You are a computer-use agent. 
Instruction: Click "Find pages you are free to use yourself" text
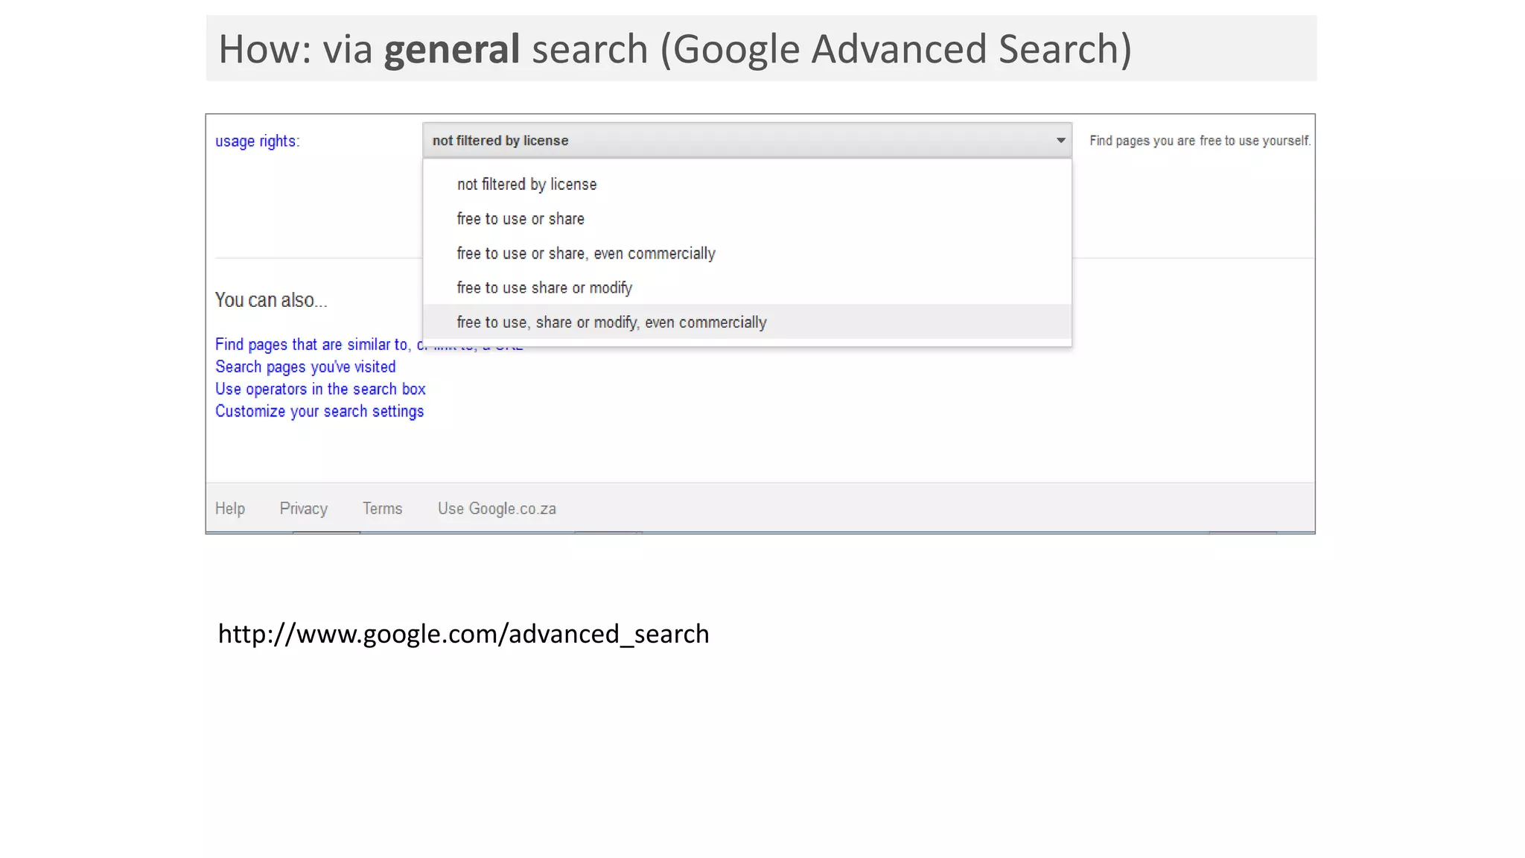[1200, 140]
